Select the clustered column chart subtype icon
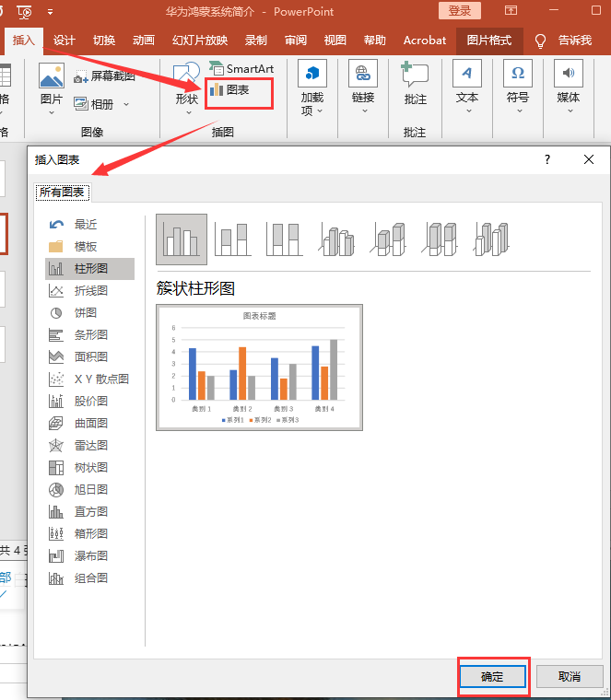611x700 pixels. click(x=182, y=239)
